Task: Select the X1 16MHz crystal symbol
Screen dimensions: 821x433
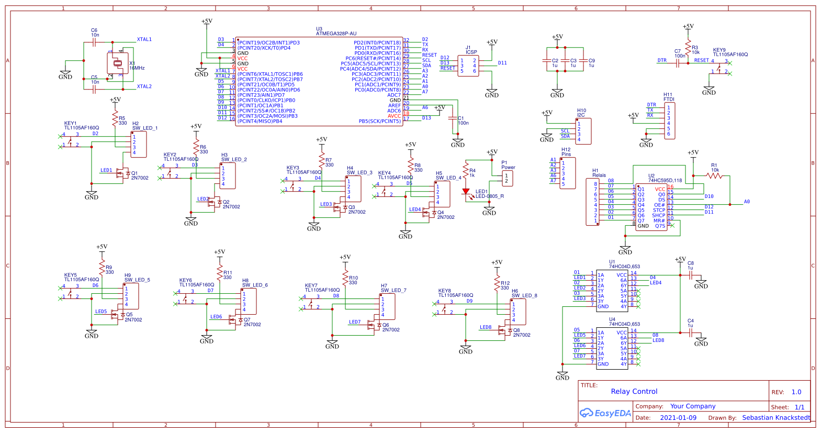Action: 117,63
